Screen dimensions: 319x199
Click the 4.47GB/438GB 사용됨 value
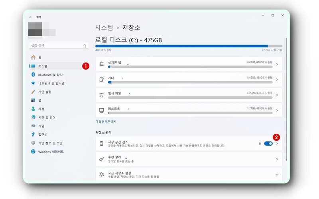point(260,62)
